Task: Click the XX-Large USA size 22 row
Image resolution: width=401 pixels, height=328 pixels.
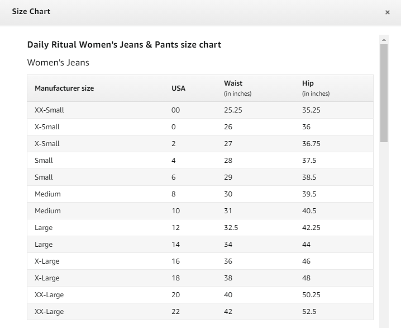Action: [200, 312]
